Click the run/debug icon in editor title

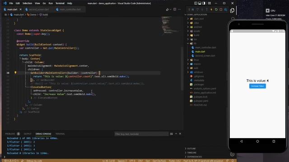(x=168, y=9)
